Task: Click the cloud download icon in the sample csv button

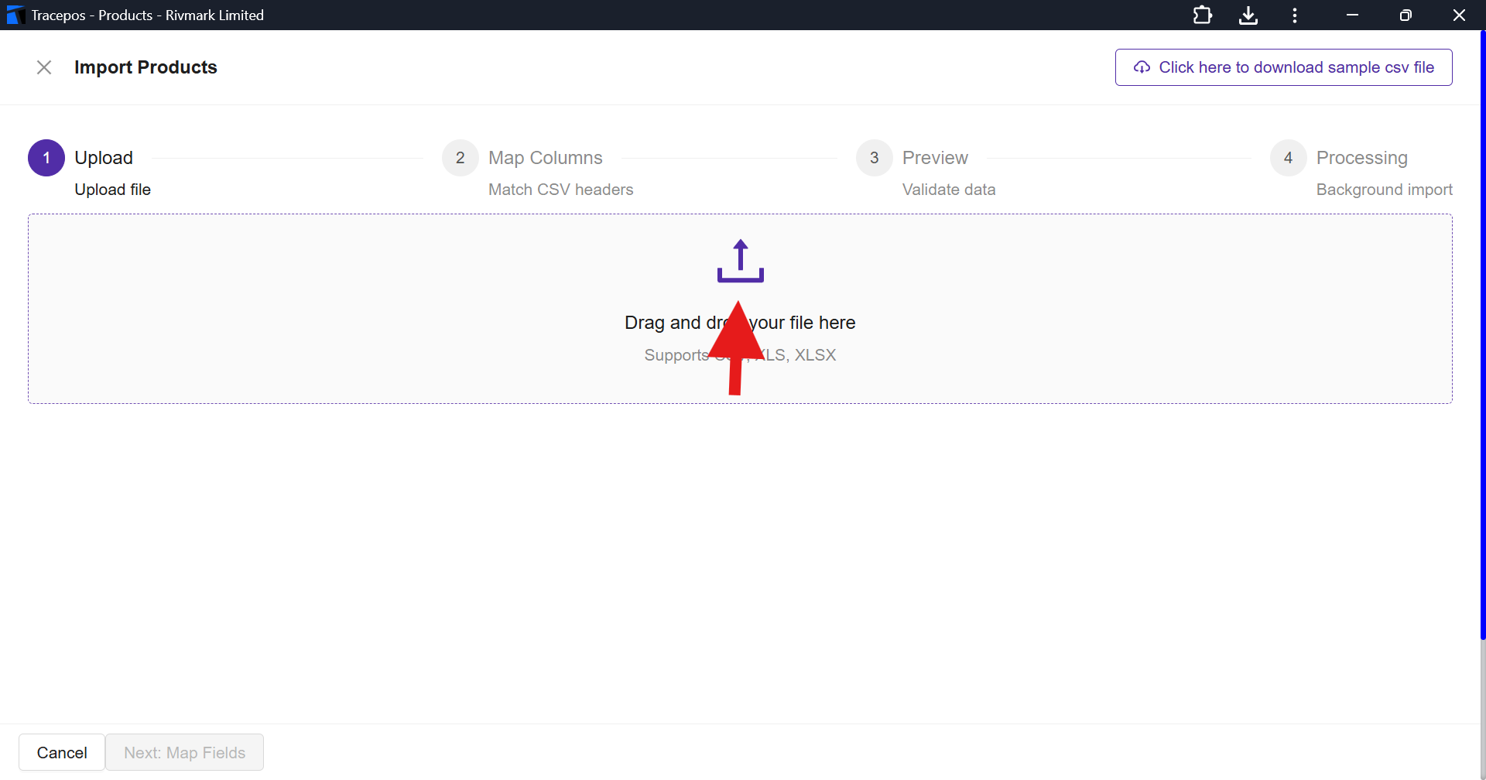Action: [1142, 67]
